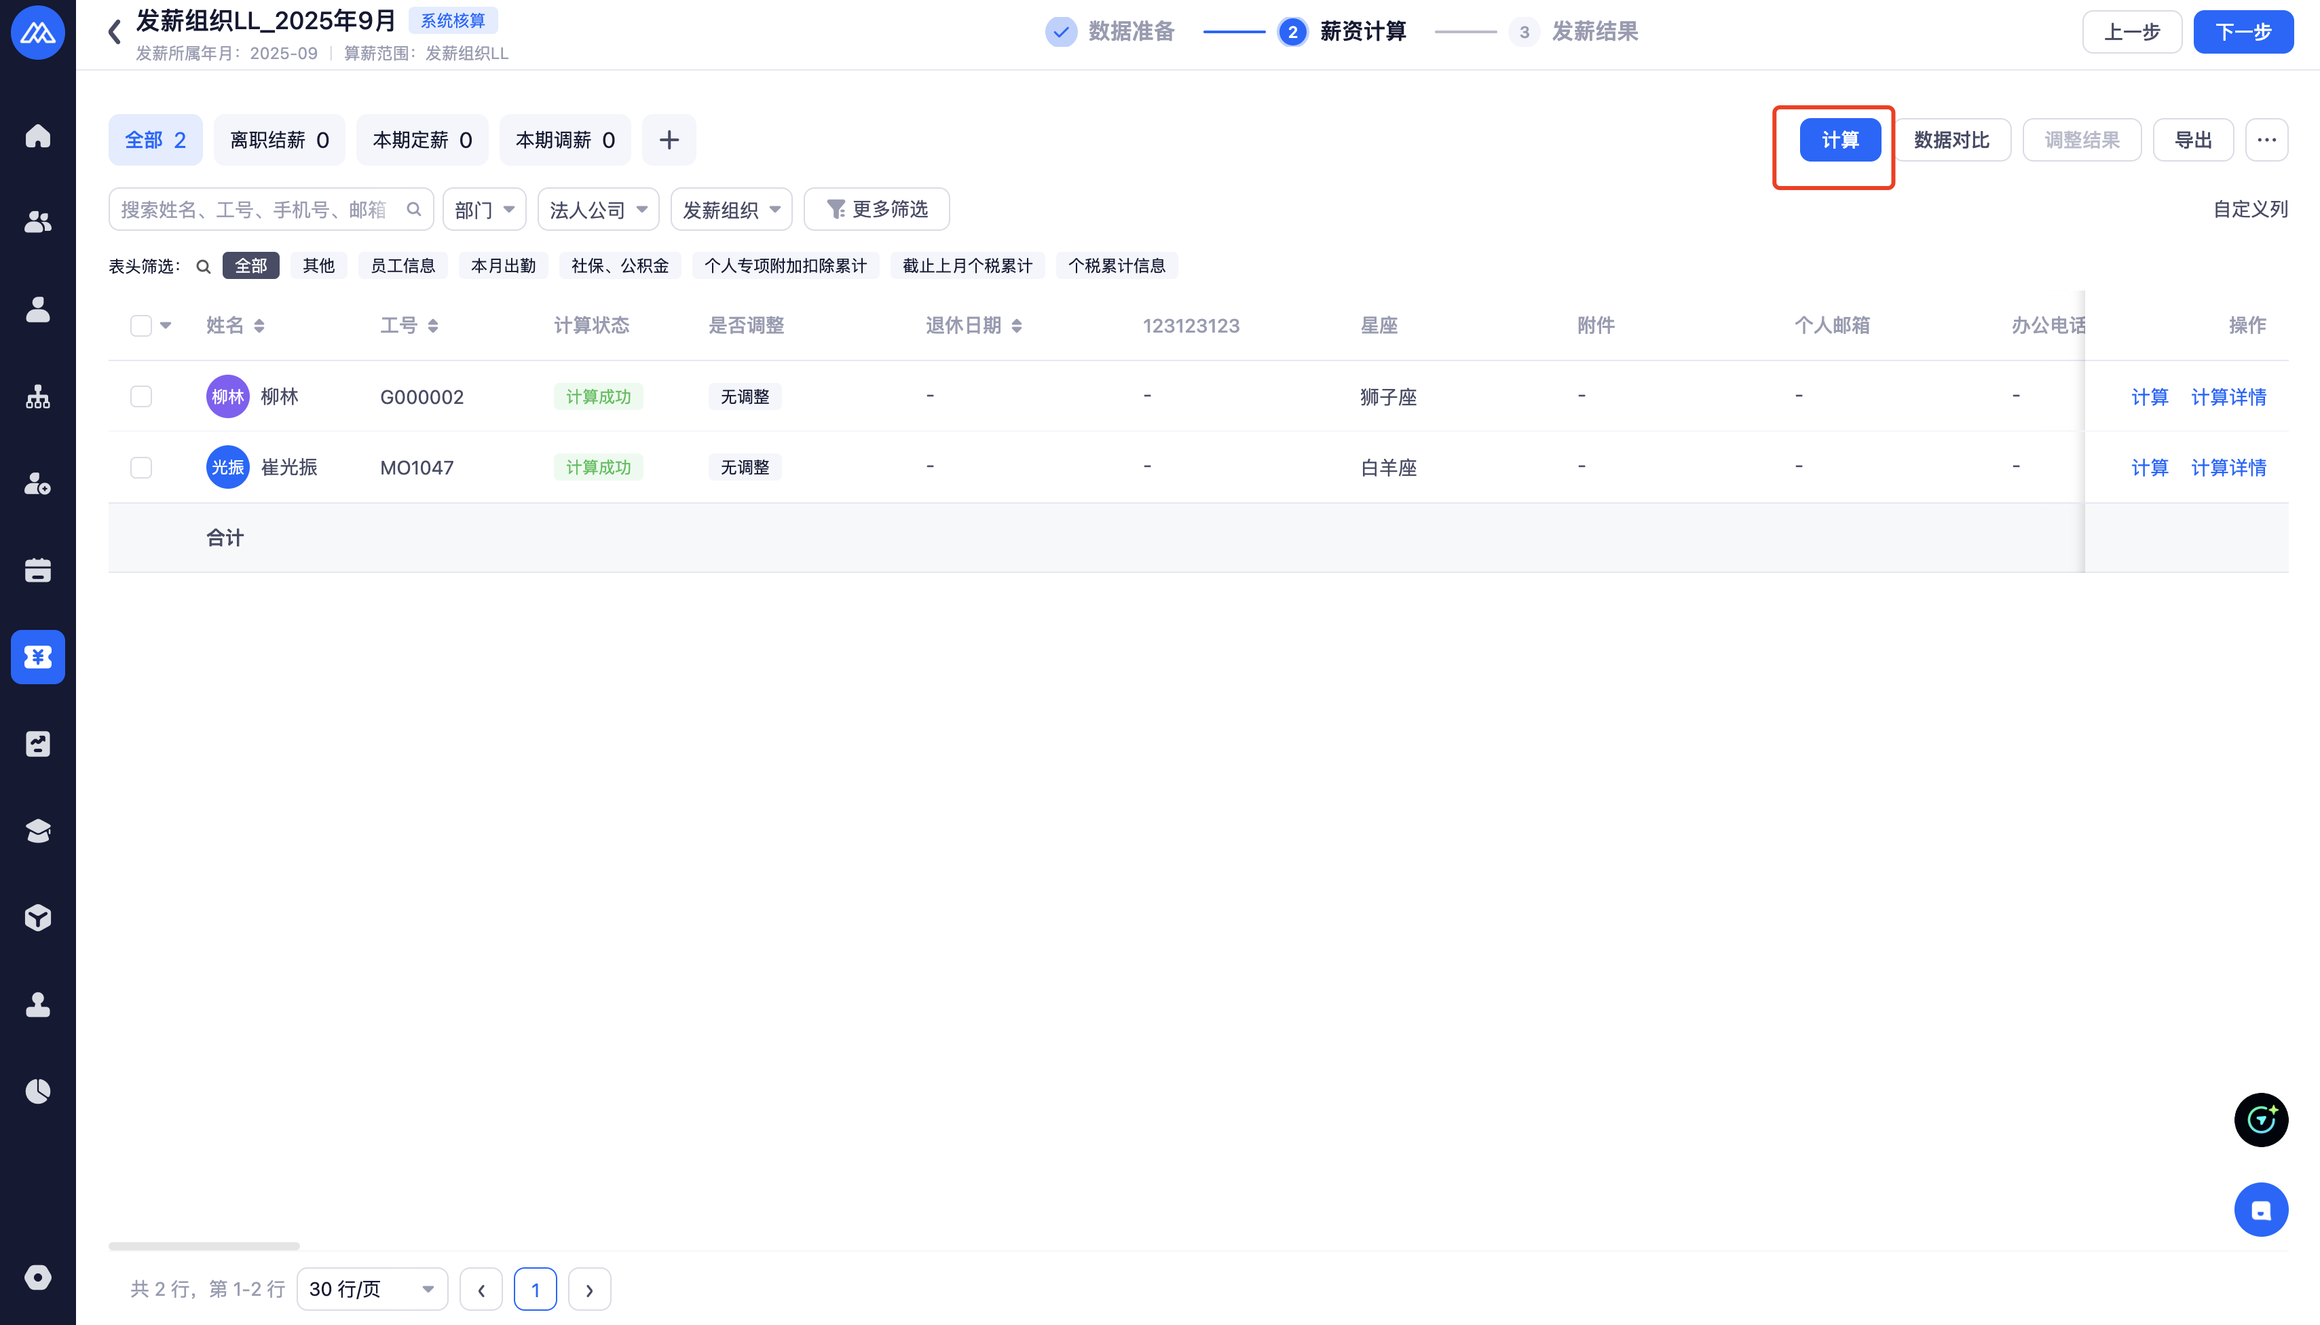Toggle the select-all header checkbox
Image resolution: width=2320 pixels, height=1325 pixels.
point(141,326)
